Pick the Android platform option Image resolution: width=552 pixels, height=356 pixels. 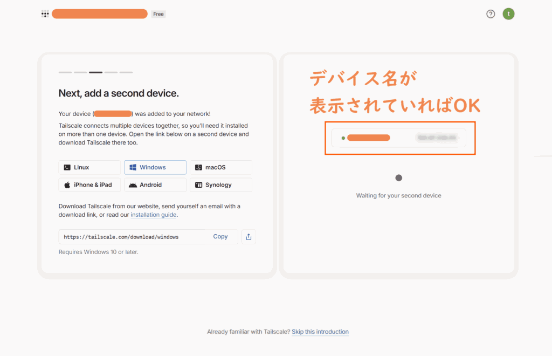[x=155, y=185]
